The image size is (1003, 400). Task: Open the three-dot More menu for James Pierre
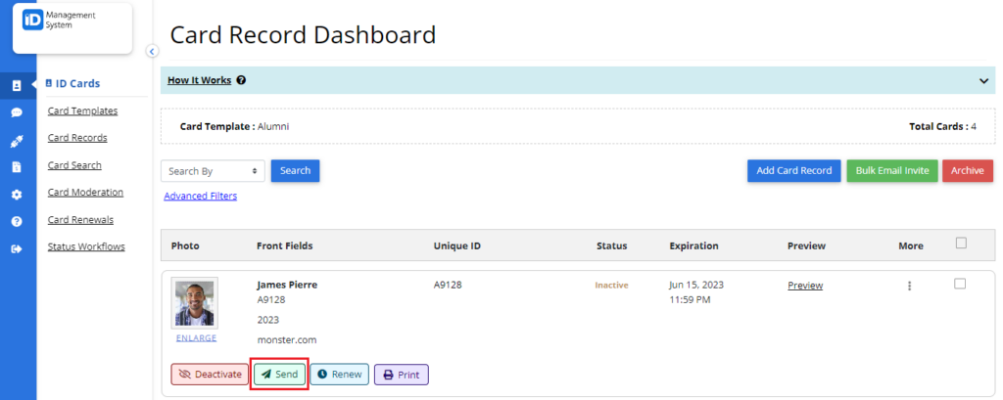(x=909, y=287)
